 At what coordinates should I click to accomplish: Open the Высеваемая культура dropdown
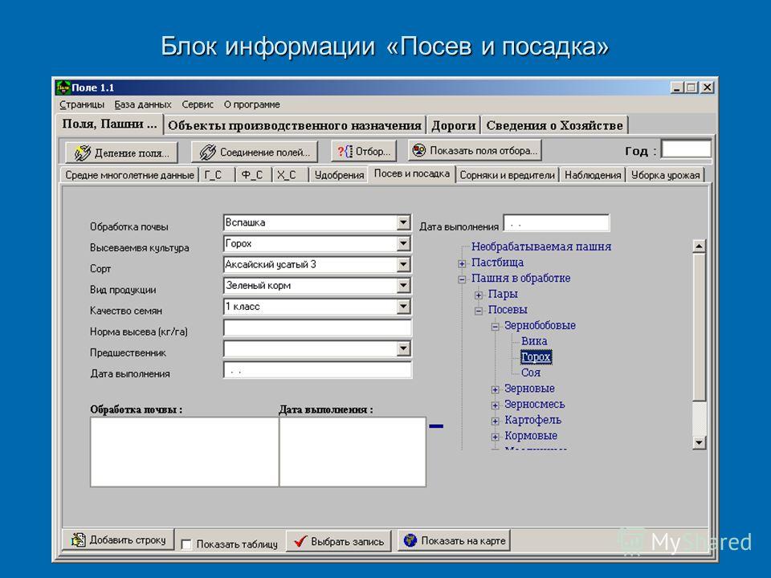coord(403,244)
